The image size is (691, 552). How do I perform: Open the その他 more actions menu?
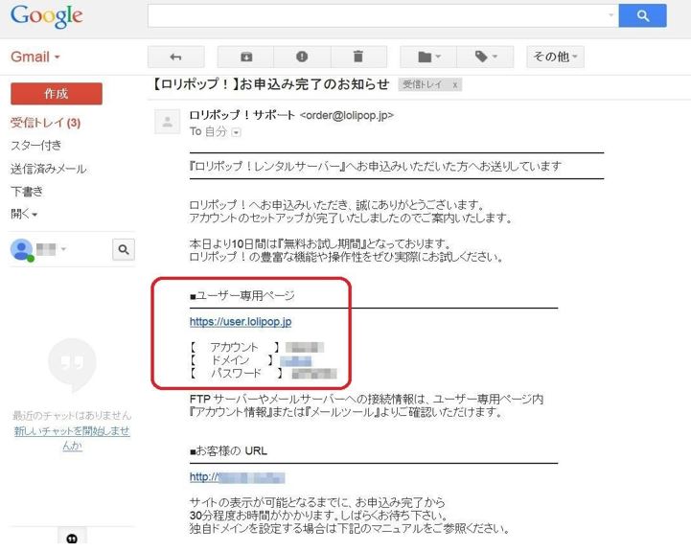(x=555, y=57)
